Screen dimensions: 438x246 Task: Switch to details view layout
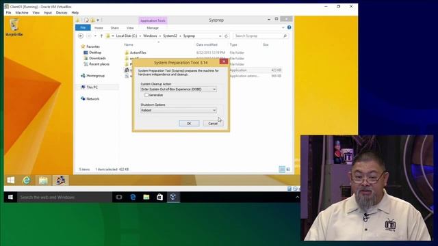[x=282, y=169]
